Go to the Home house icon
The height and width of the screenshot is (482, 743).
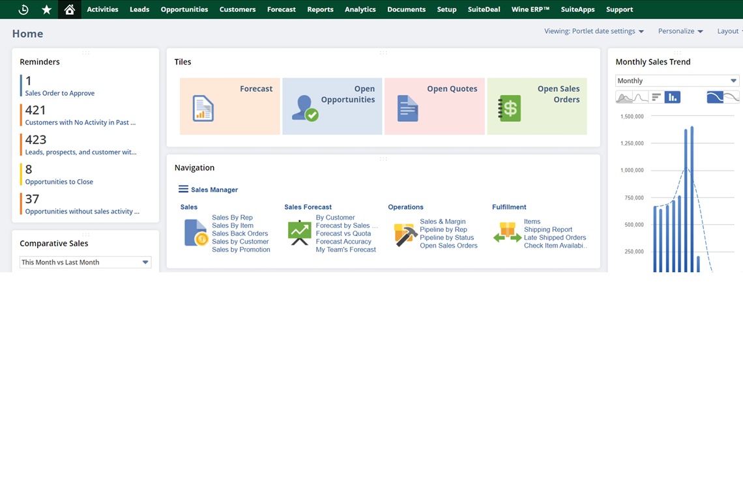pos(70,9)
